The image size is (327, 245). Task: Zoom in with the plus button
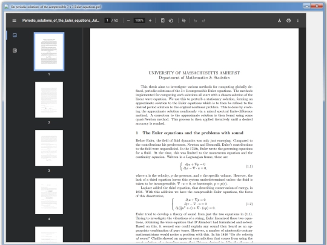150,21
